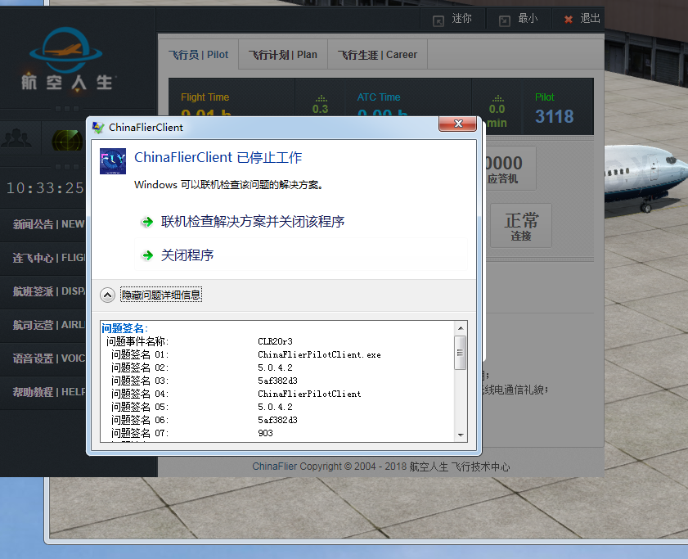The image size is (688, 559).
Task: Switch to 飞行计划 | Plan tab
Action: click(x=283, y=55)
